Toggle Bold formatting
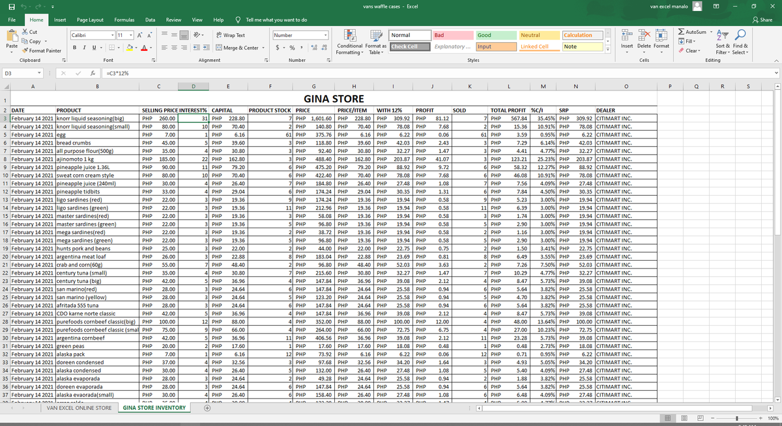 (76, 47)
